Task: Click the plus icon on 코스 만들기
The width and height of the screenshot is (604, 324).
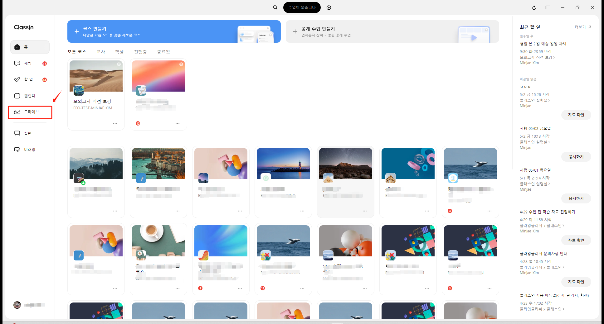Action: 76,31
